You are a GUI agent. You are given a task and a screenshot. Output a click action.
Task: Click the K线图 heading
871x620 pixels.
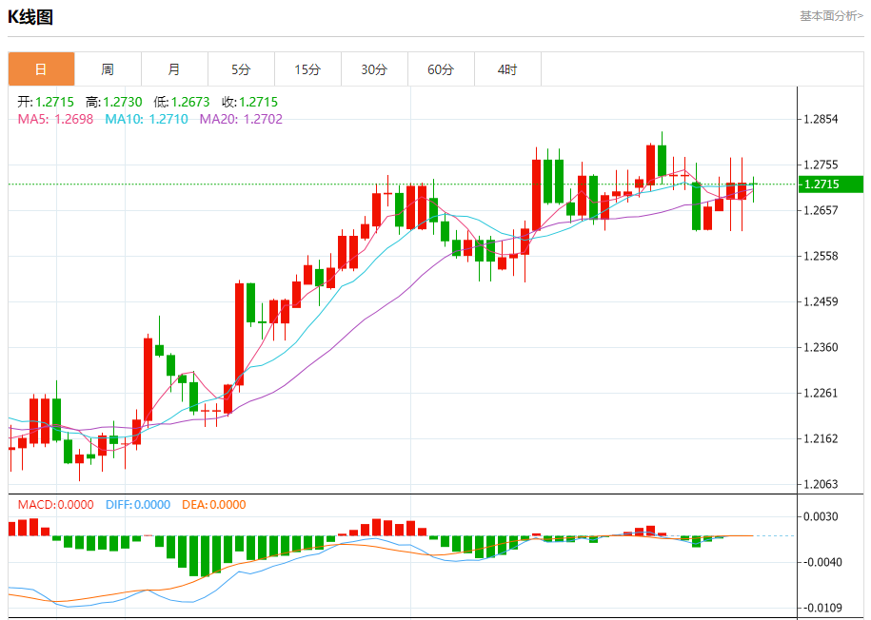[x=30, y=17]
